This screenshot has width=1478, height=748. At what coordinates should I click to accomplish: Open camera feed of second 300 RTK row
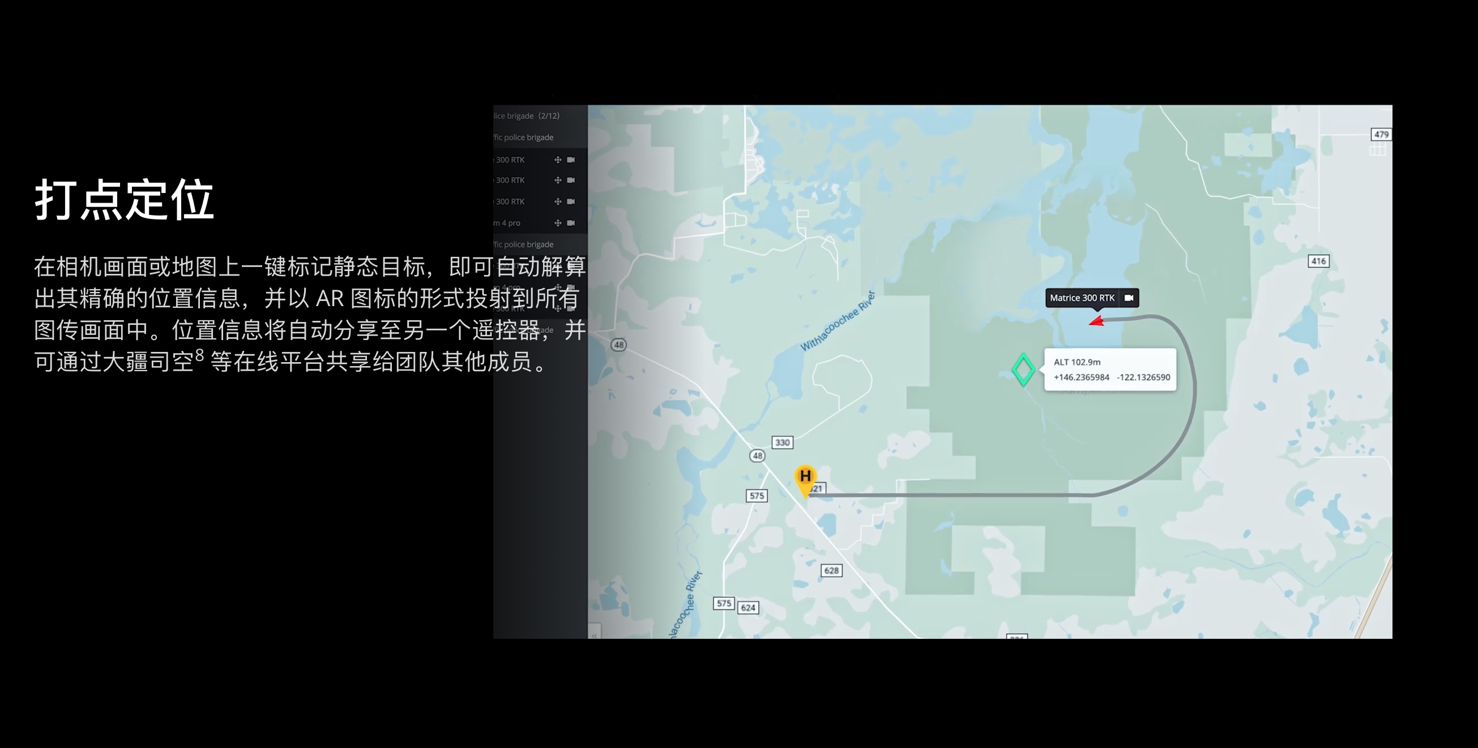pyautogui.click(x=571, y=180)
